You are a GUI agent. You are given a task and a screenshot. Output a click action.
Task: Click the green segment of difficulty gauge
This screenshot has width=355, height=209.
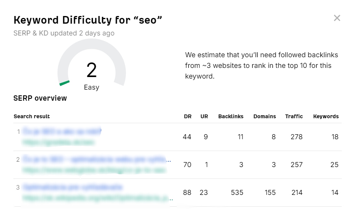64,83
